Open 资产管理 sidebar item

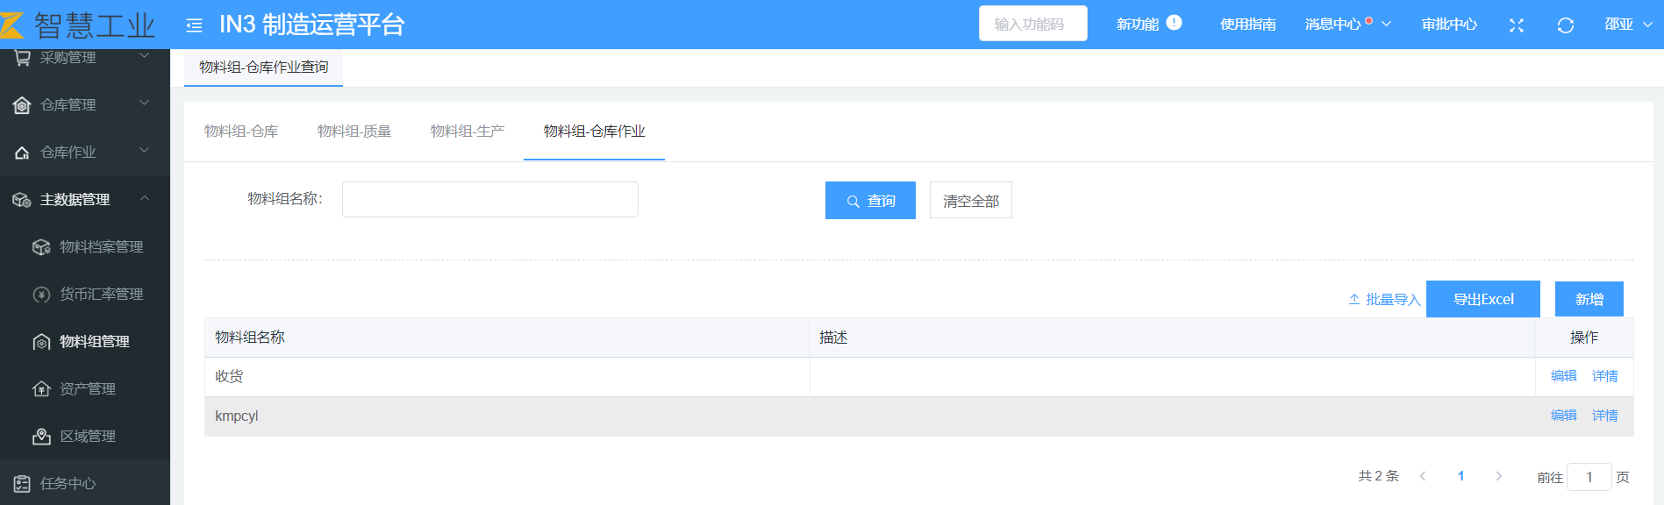[87, 389]
